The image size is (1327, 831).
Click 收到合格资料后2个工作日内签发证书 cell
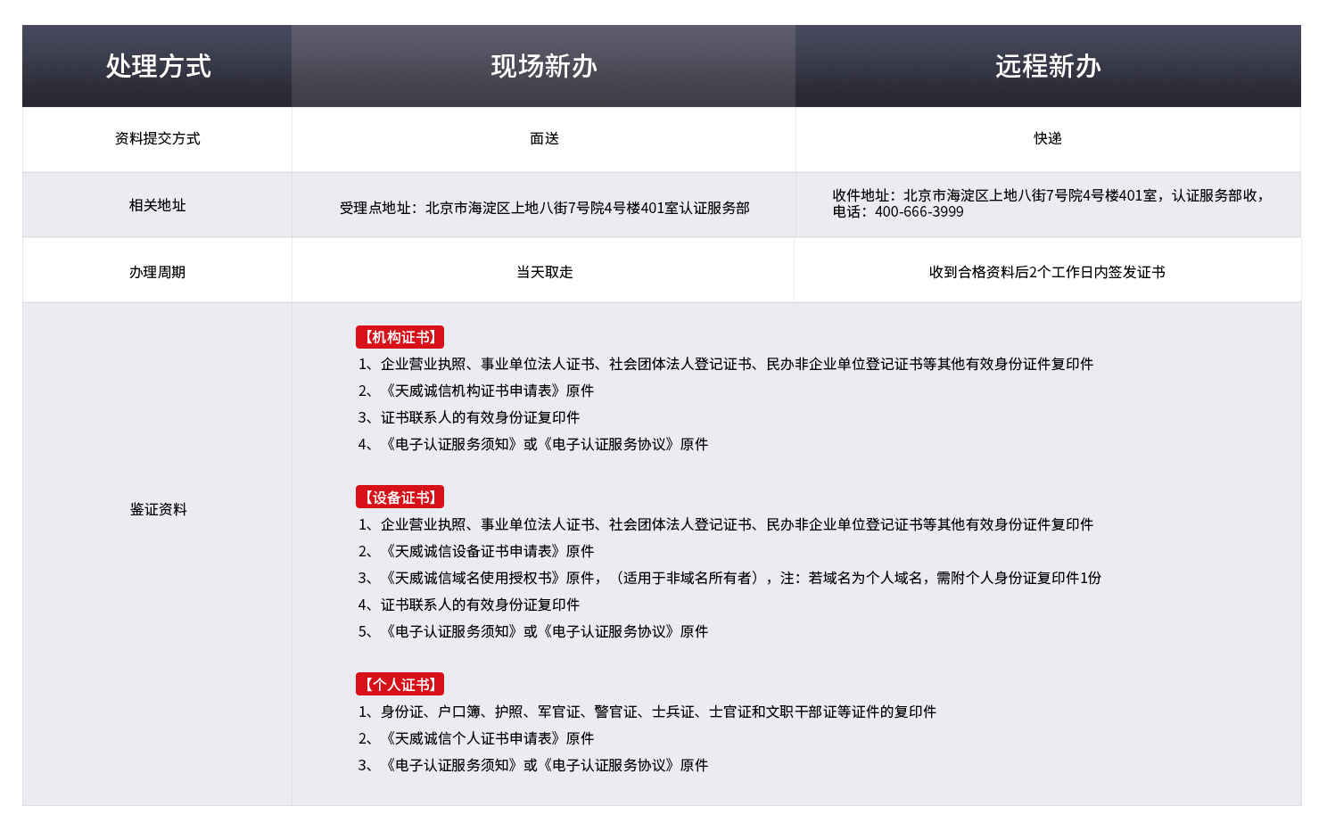point(1047,272)
